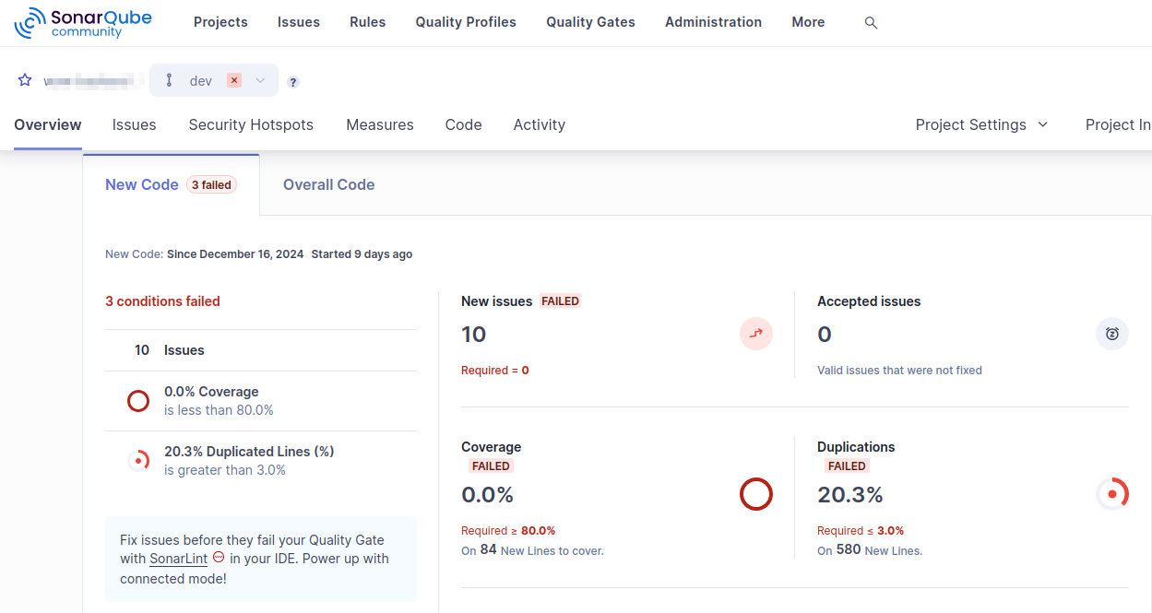Image resolution: width=1152 pixels, height=613 pixels.
Task: Click the SonarQube community logo
Action: point(82,22)
